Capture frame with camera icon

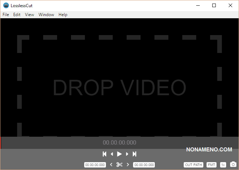(x=233, y=165)
